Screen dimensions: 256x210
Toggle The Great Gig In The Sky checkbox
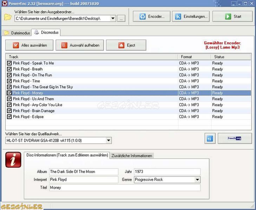pos(9,87)
